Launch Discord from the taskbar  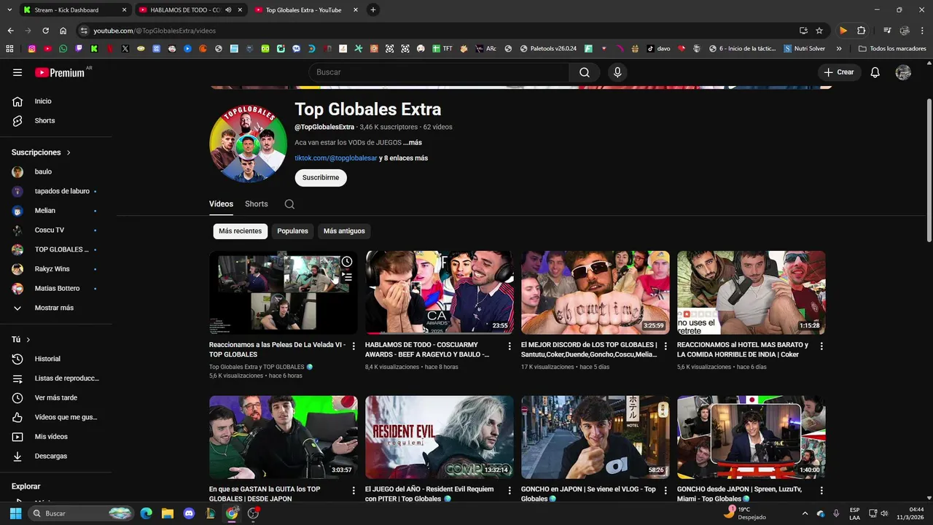(x=190, y=513)
